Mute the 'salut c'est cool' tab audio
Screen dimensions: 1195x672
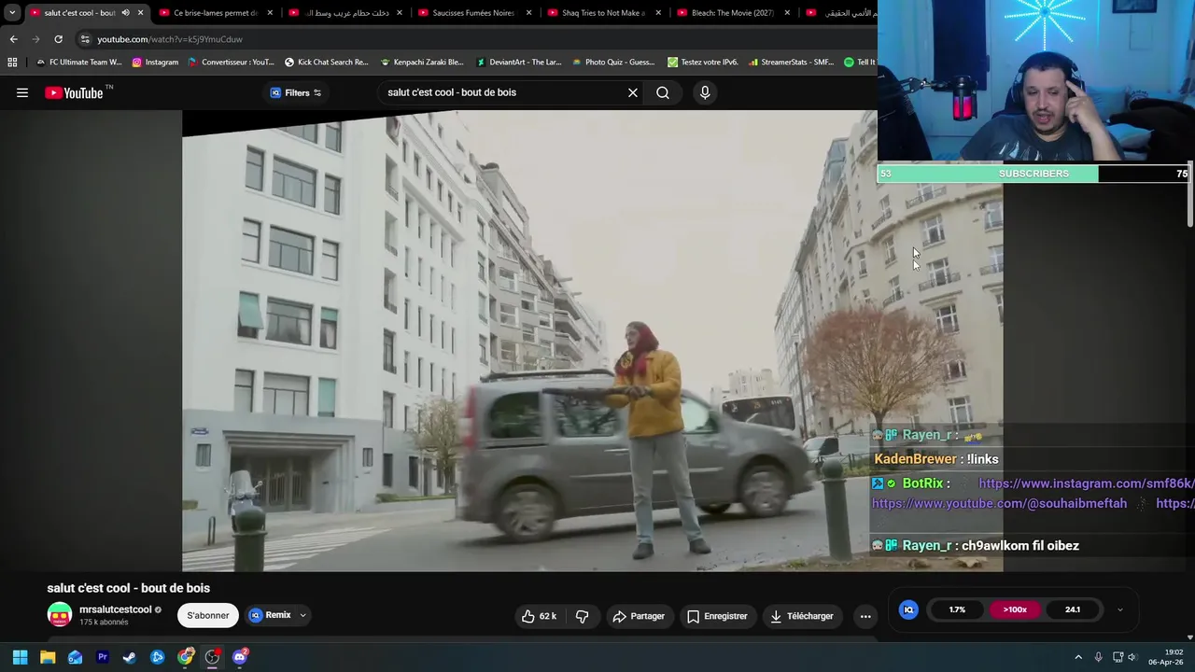(125, 13)
